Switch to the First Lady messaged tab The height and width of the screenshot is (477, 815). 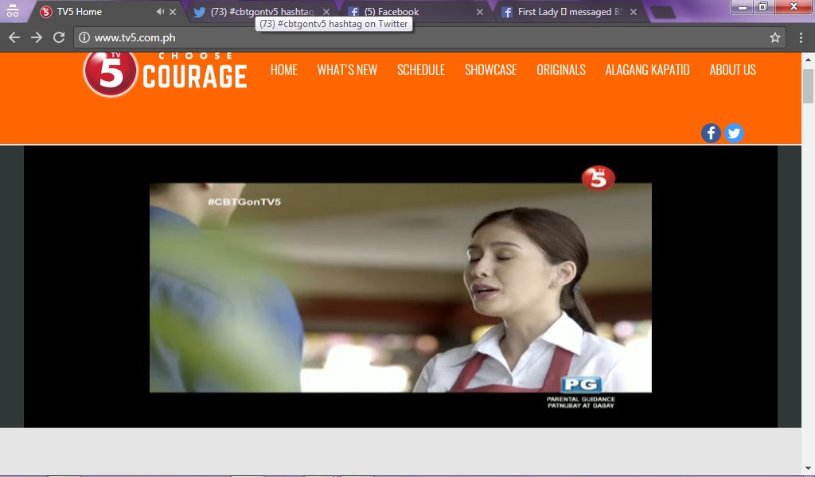point(569,11)
